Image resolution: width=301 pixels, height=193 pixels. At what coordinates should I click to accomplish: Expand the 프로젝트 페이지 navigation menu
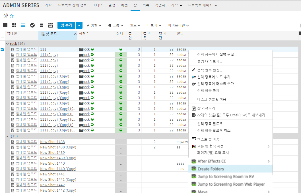click(202, 5)
